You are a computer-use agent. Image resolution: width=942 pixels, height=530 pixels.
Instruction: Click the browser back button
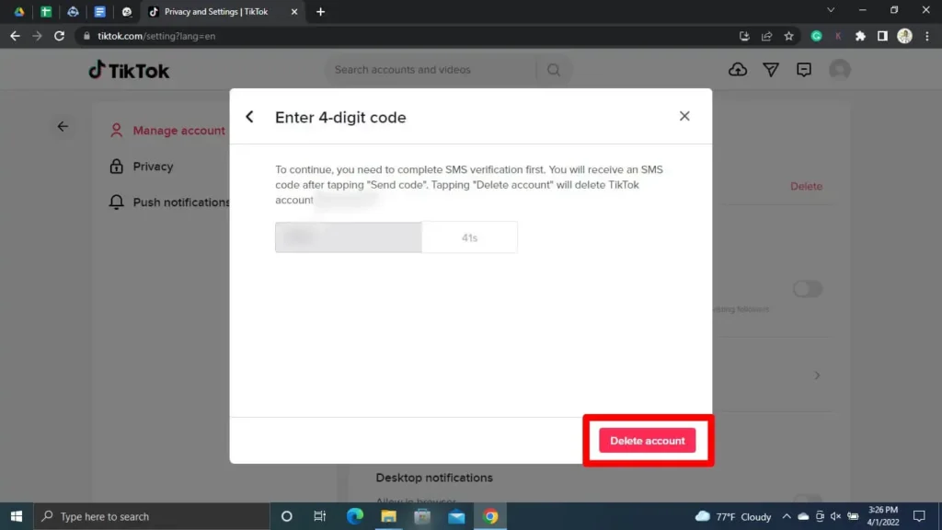pyautogui.click(x=15, y=36)
